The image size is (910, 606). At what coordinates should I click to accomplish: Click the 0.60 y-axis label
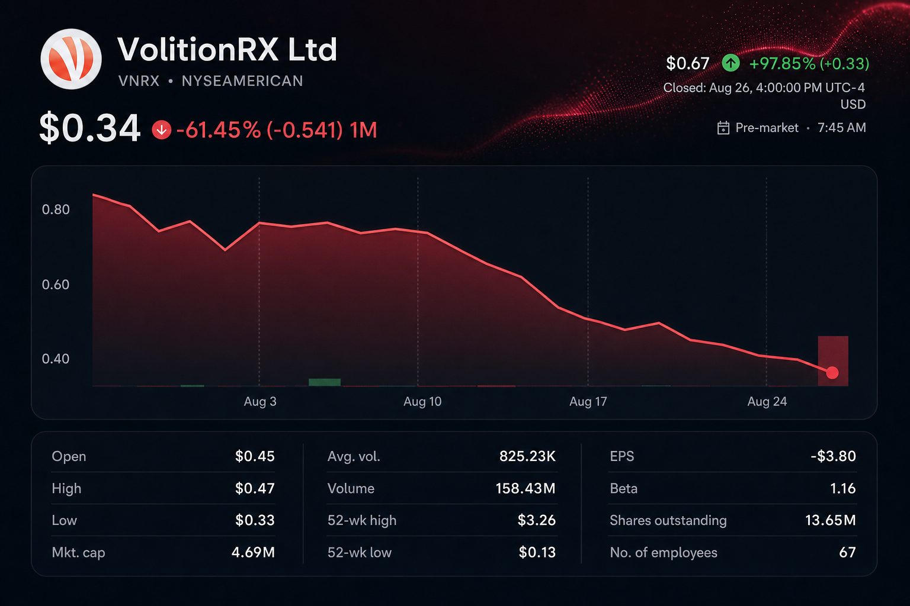(56, 285)
